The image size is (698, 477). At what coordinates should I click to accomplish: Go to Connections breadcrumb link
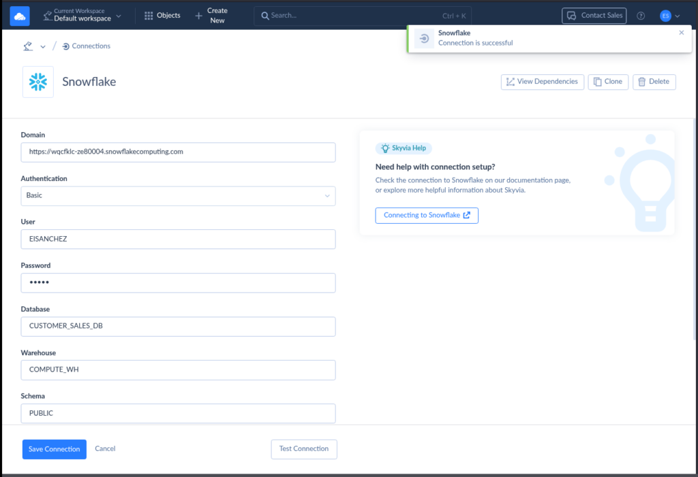point(91,46)
